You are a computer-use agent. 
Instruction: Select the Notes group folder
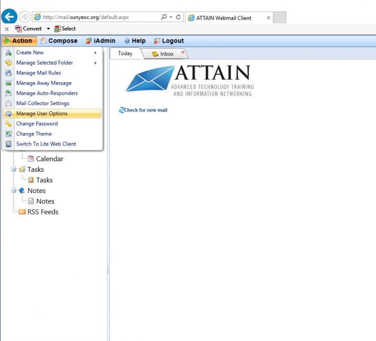(x=36, y=191)
